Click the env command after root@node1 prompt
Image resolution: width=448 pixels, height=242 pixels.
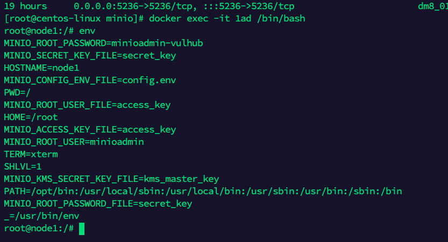tap(88, 31)
